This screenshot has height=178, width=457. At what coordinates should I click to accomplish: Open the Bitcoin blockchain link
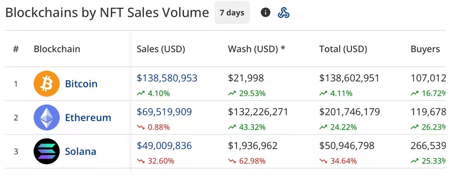pos(81,84)
